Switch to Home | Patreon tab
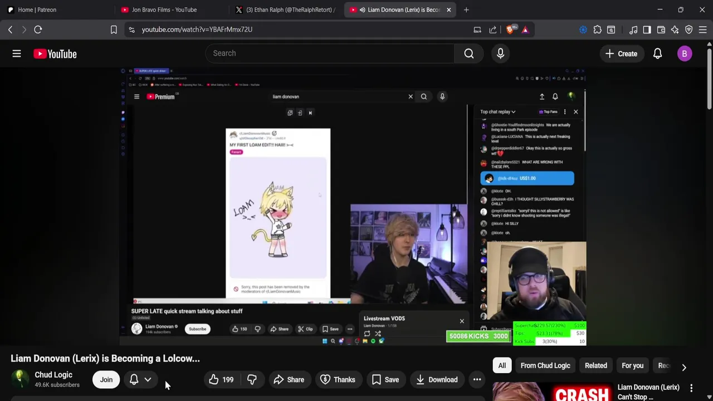 coord(57,9)
